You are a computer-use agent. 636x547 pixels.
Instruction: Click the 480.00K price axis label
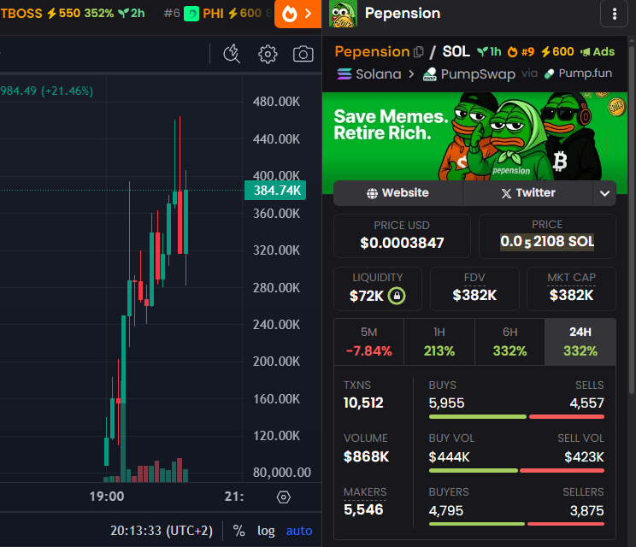277,102
